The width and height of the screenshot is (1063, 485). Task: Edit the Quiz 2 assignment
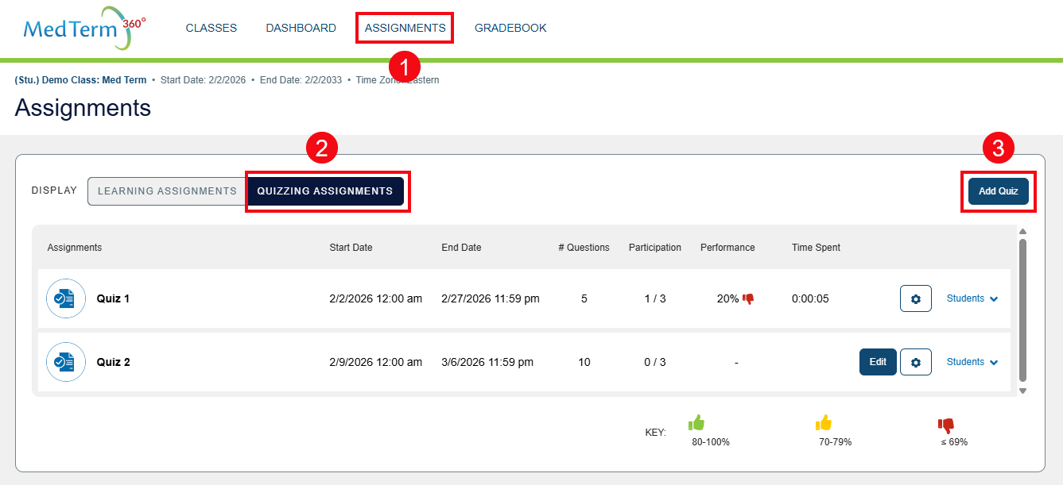pos(877,361)
